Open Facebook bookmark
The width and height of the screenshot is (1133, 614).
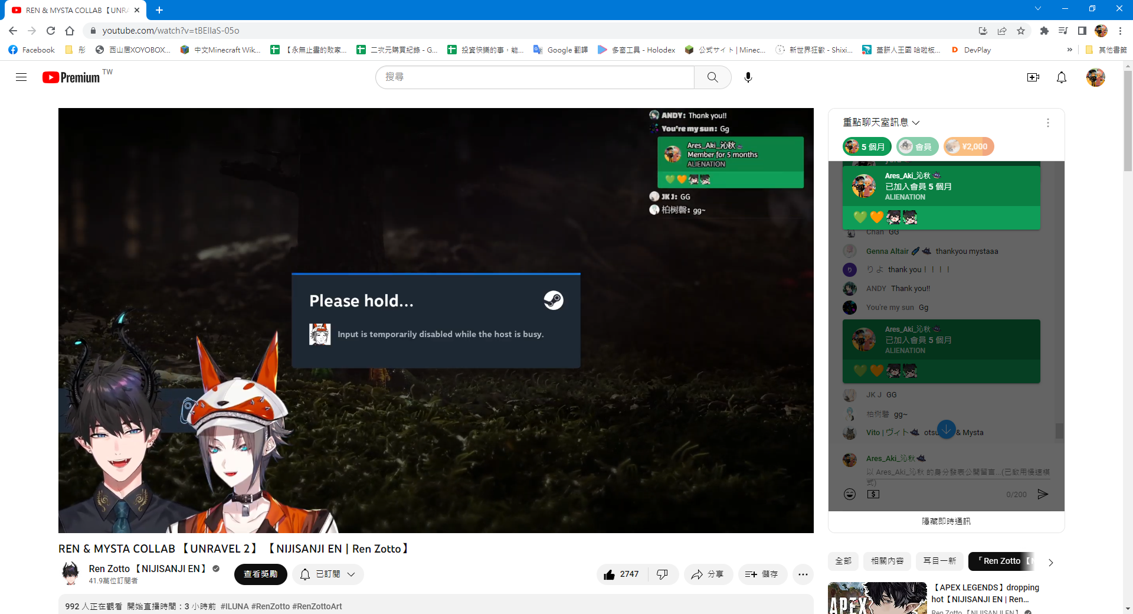[32, 50]
